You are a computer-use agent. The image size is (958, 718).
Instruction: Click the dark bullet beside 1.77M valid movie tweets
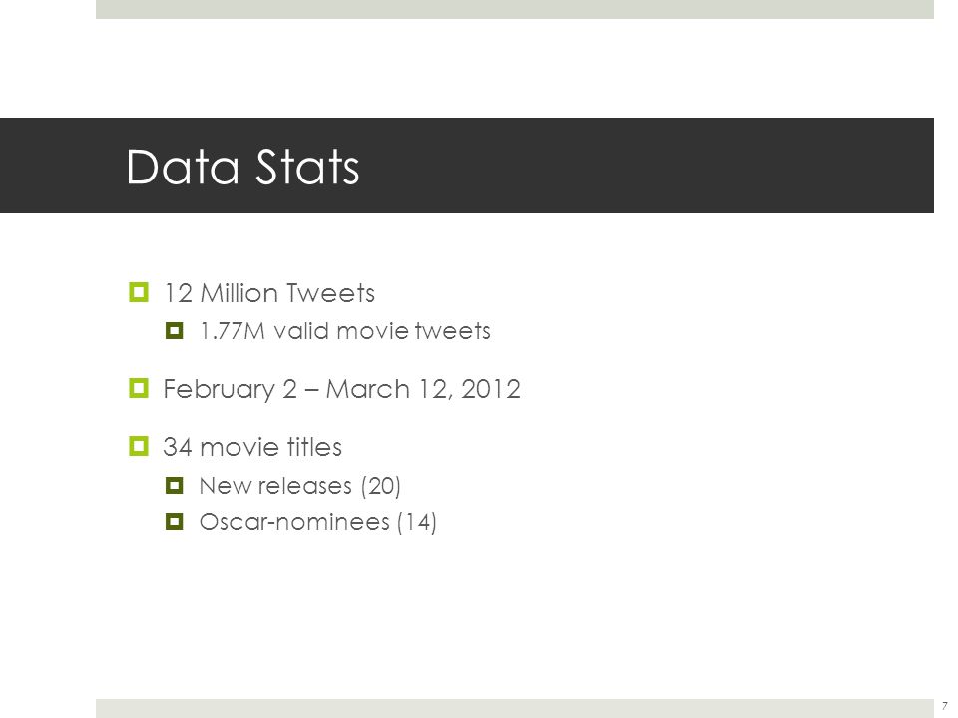coord(174,331)
